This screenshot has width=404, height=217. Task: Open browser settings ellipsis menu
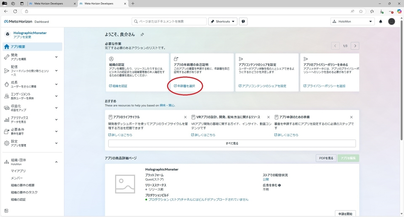pos(391,11)
